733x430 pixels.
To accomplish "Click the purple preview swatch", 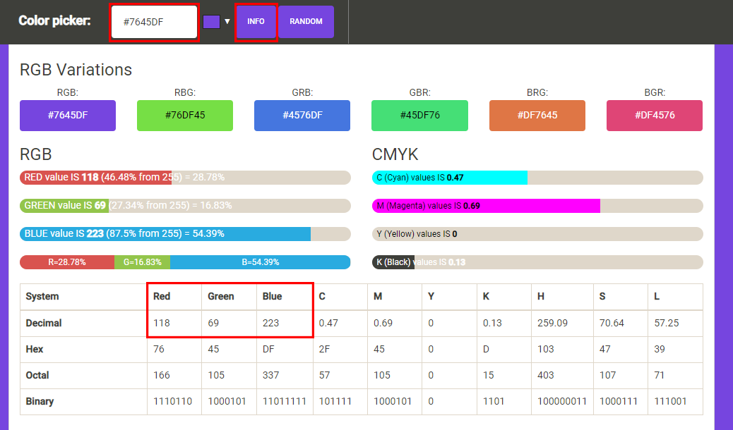I will [210, 21].
